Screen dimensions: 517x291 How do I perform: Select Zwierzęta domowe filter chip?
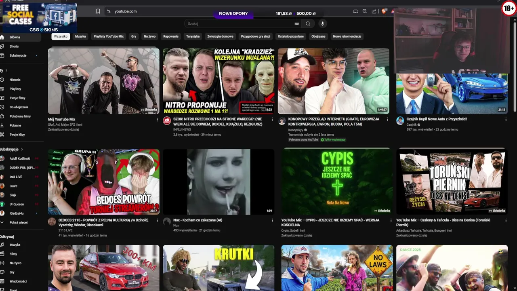pos(221,36)
